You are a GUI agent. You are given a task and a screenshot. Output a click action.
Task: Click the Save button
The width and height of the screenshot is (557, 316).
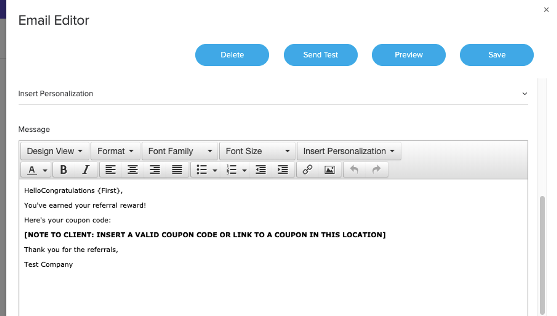coord(497,55)
